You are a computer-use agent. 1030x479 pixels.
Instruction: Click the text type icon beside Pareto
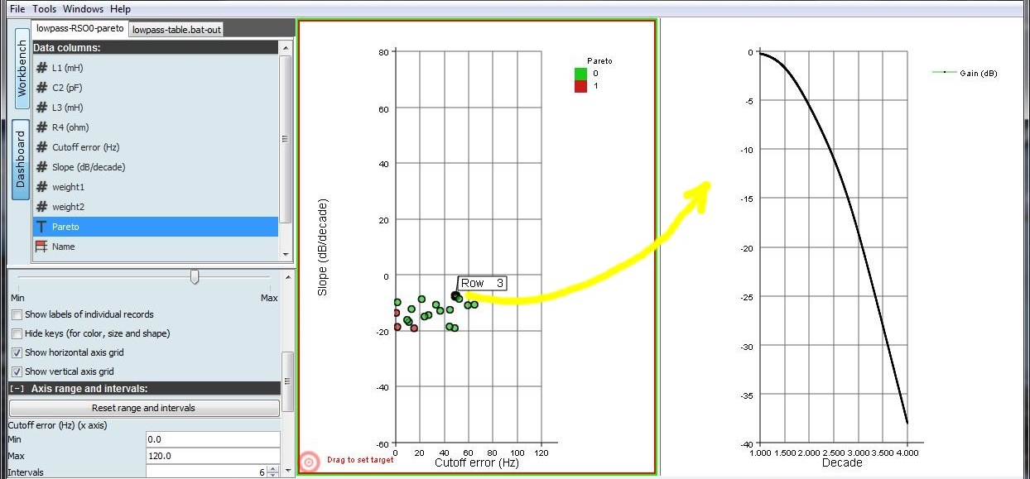(x=41, y=227)
